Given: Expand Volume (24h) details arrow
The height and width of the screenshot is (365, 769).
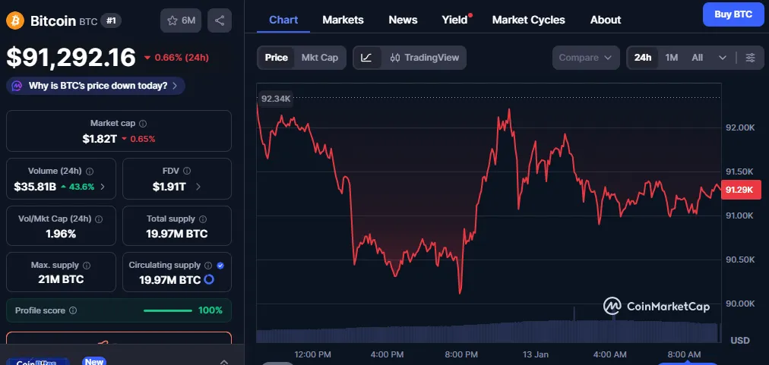Looking at the screenshot, I should pos(102,187).
